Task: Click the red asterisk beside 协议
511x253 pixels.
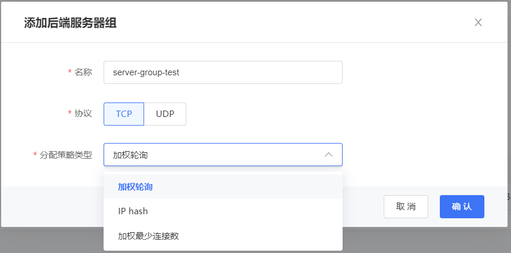Action: pyautogui.click(x=69, y=113)
